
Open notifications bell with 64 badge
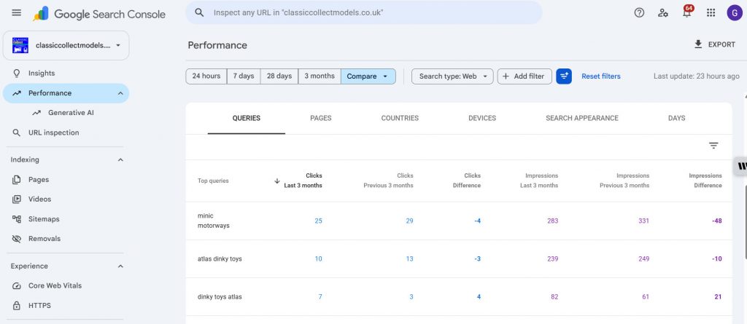pos(687,12)
